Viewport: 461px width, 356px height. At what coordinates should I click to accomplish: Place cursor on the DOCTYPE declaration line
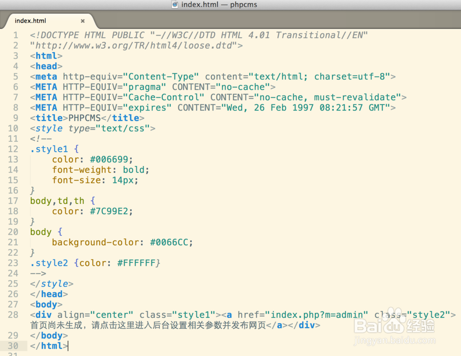199,35
